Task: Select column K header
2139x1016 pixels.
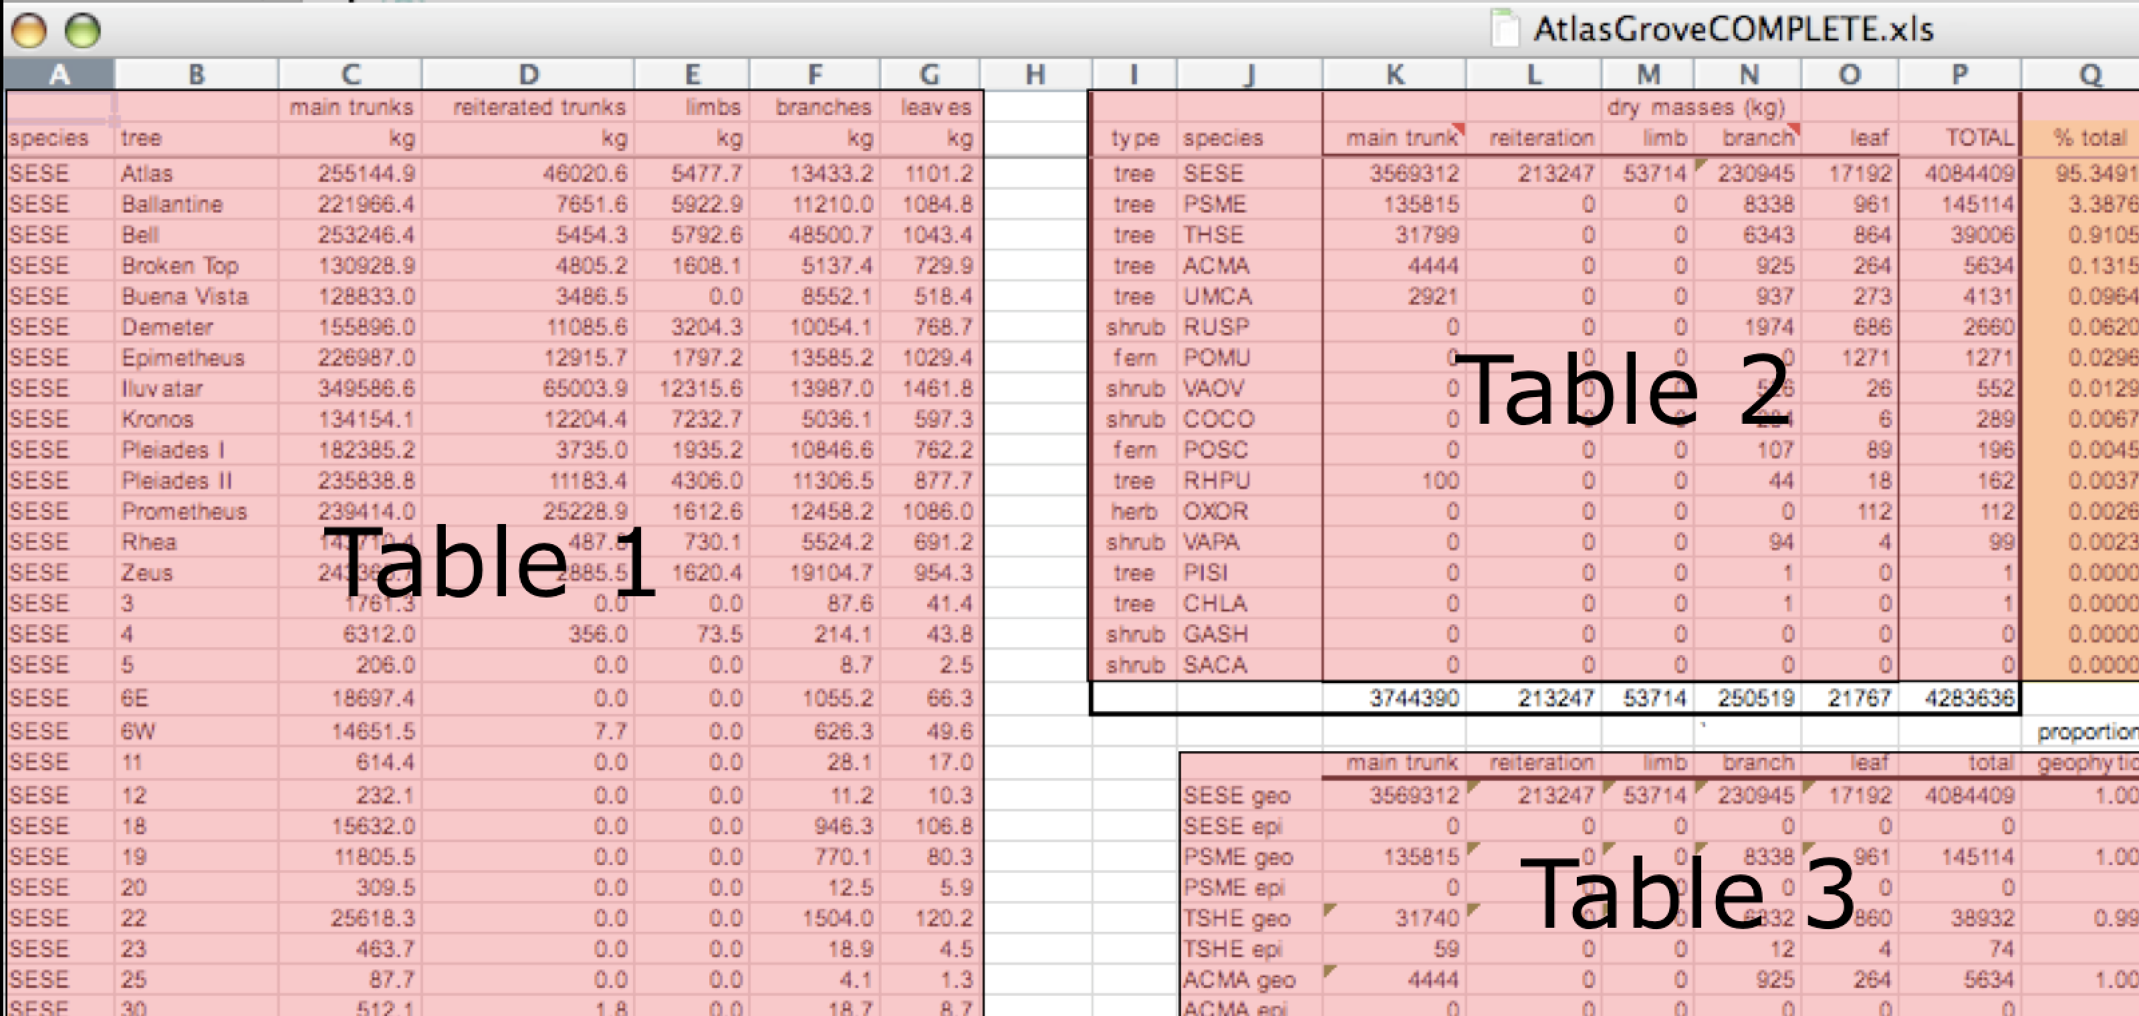Action: (1394, 75)
